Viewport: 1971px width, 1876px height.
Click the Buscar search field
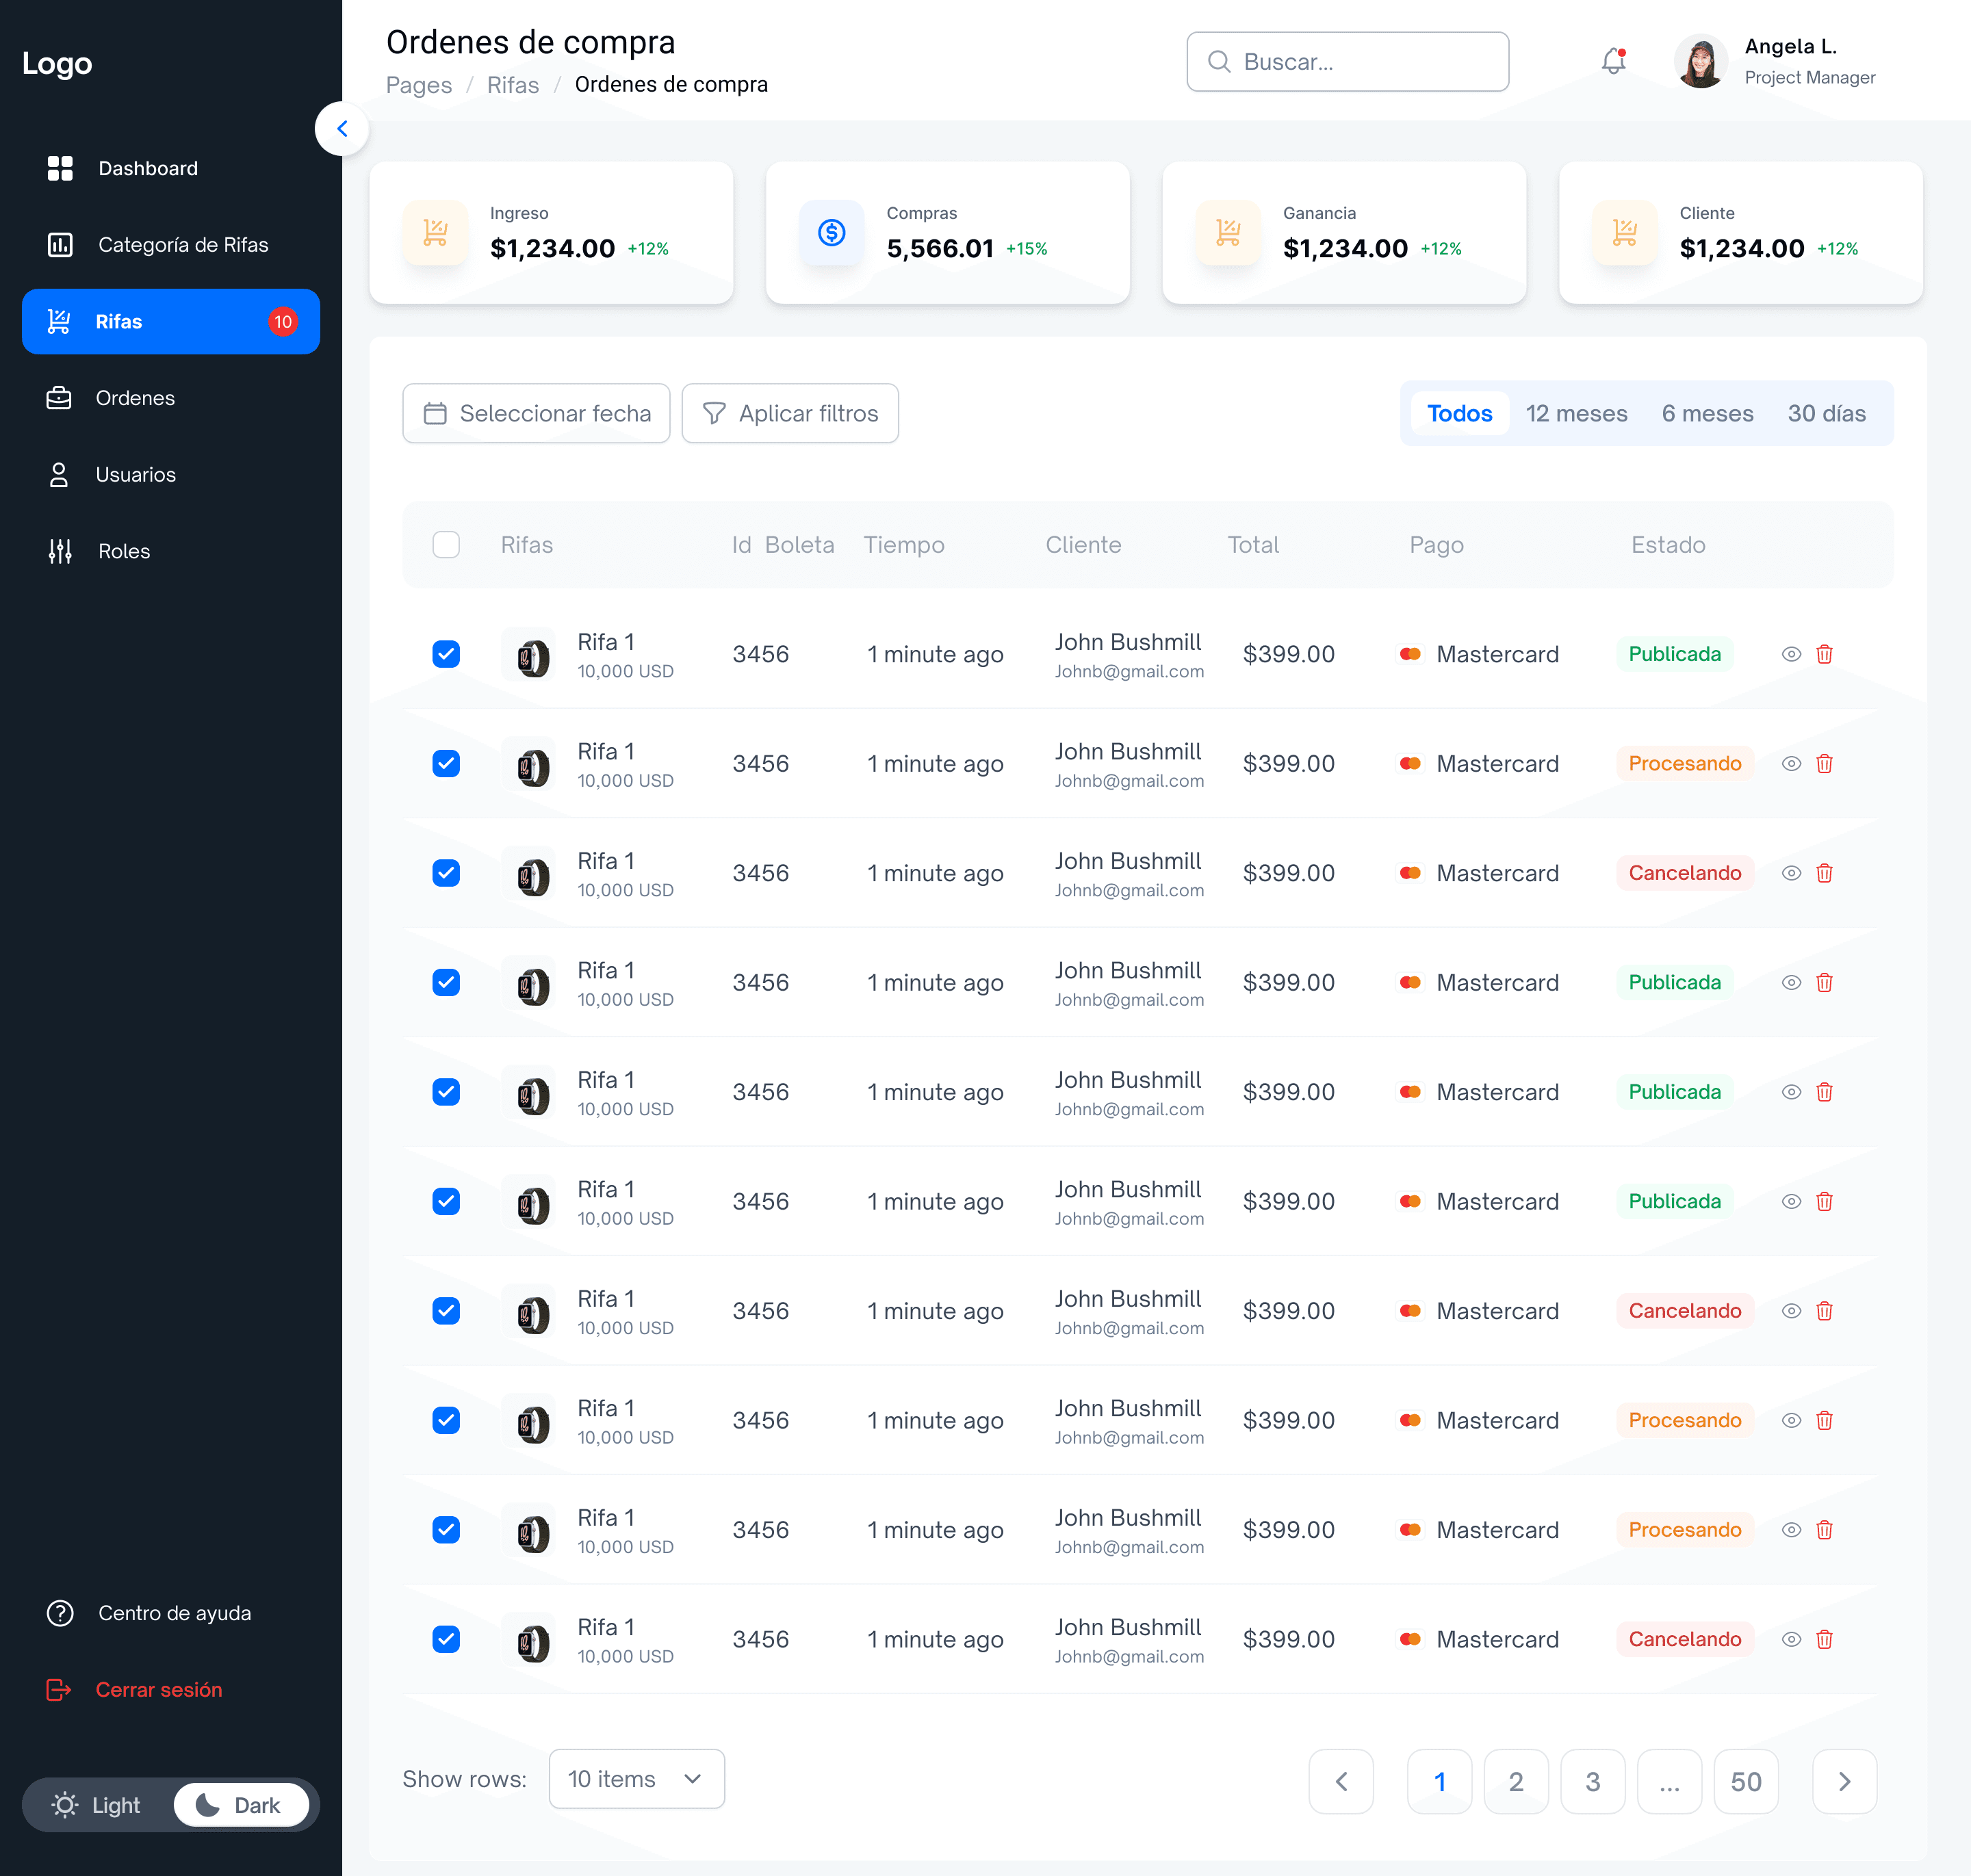point(1347,62)
